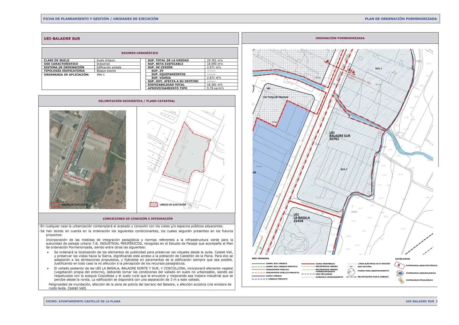459x325 pixels.
Task: Click the 20.761 m²s total surface value
Action: click(215, 60)
